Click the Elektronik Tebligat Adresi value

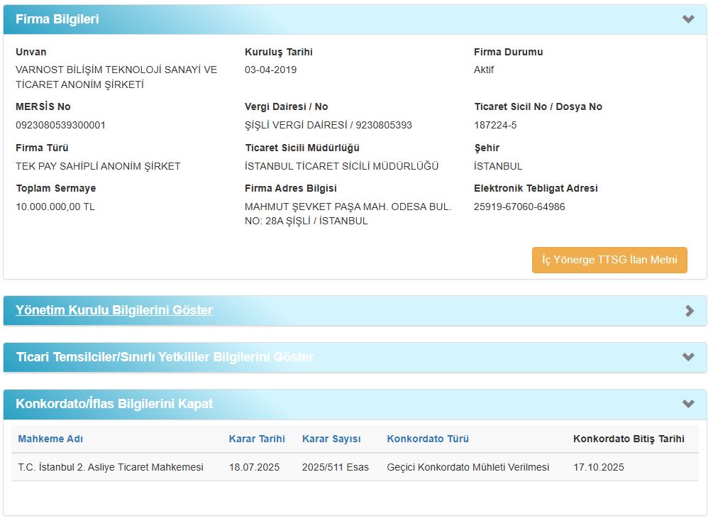click(519, 207)
